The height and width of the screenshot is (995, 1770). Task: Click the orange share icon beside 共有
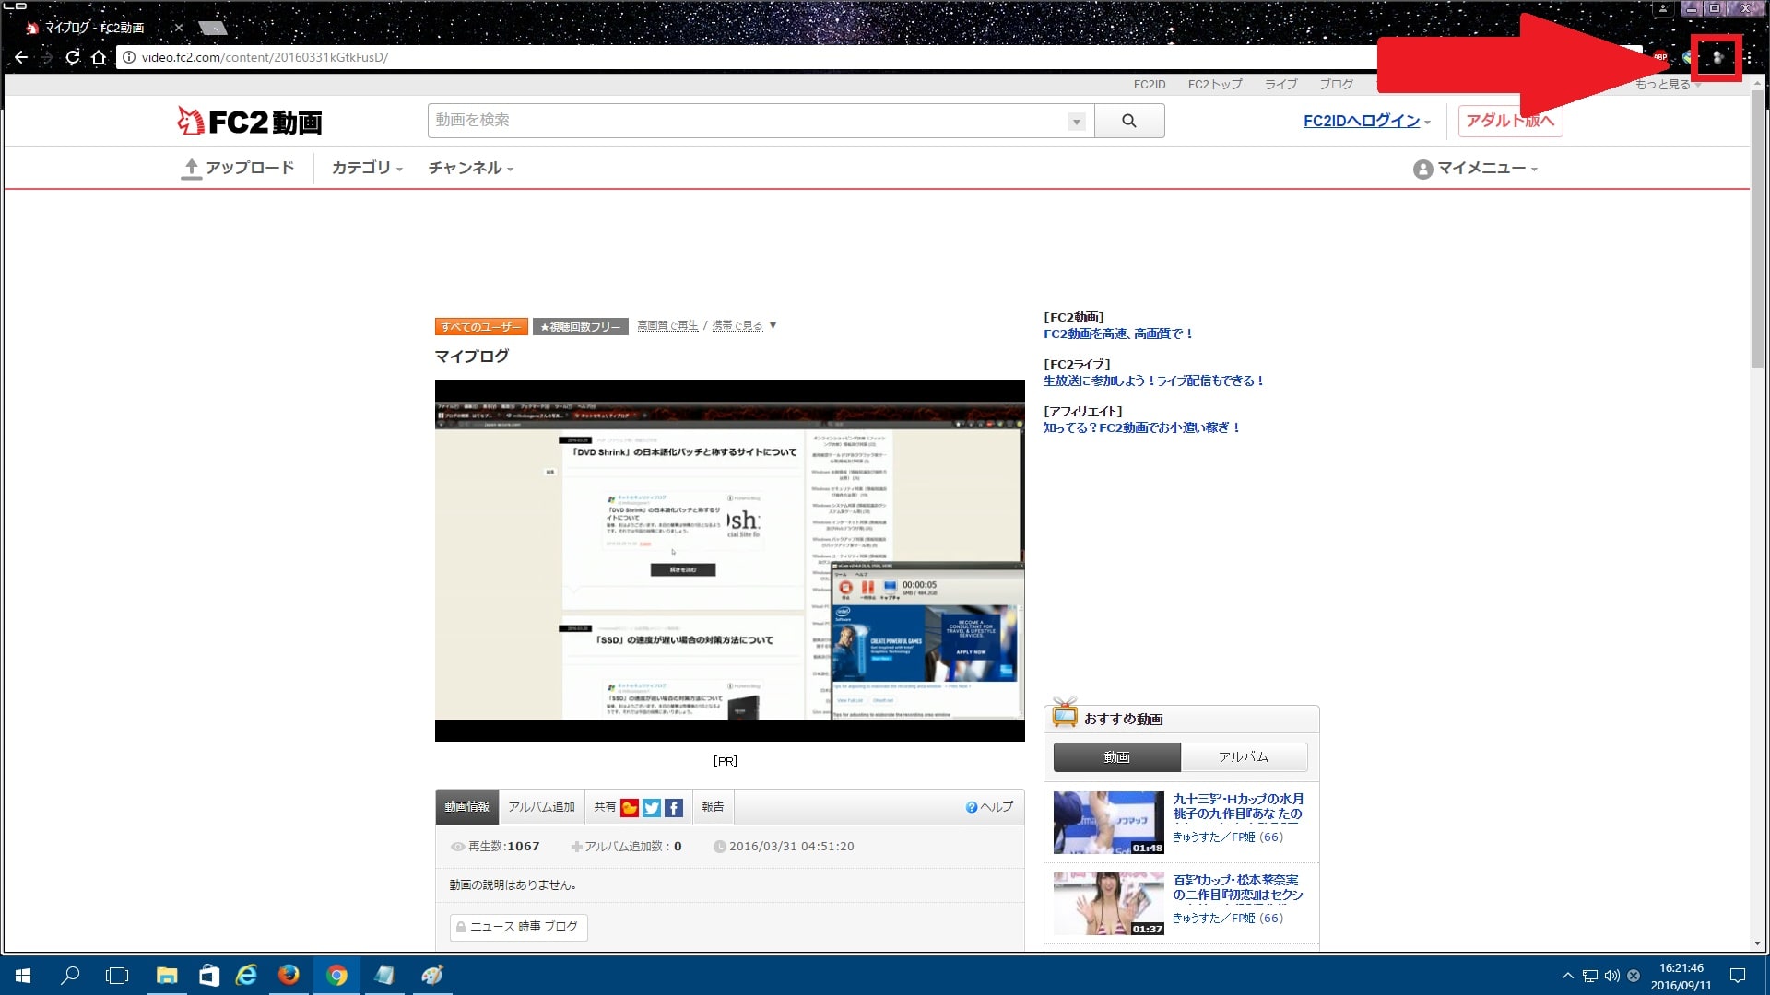pyautogui.click(x=630, y=808)
